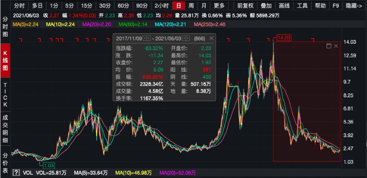Open the window icon in the selected range box
Screen dimensions: 367x178
point(329,46)
